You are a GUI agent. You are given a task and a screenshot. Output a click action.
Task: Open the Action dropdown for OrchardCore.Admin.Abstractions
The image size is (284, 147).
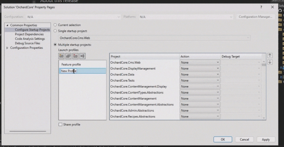(x=200, y=110)
